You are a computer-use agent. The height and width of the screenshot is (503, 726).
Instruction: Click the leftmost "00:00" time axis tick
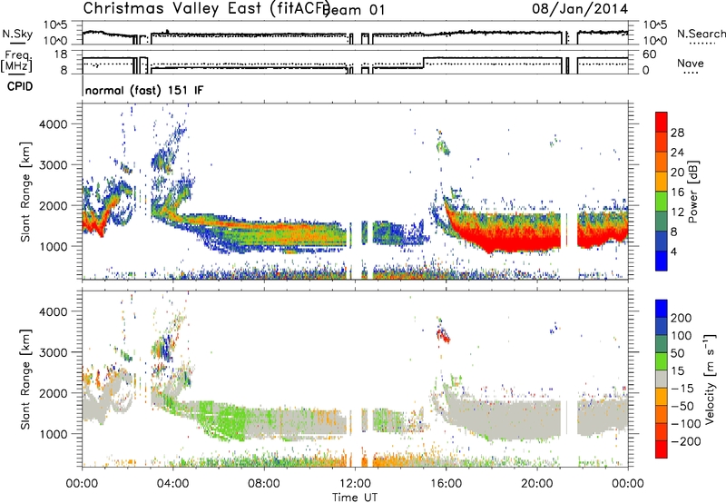tap(82, 484)
